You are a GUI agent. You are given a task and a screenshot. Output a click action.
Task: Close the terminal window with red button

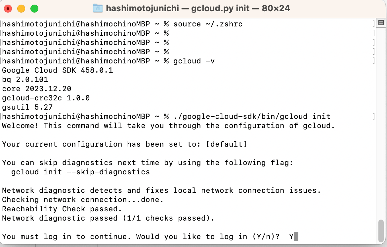[x=8, y=9]
